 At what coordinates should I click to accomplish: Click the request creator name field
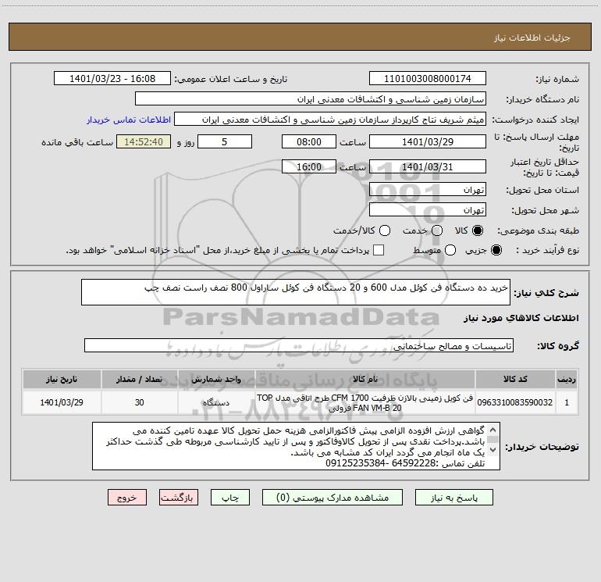tap(330, 120)
